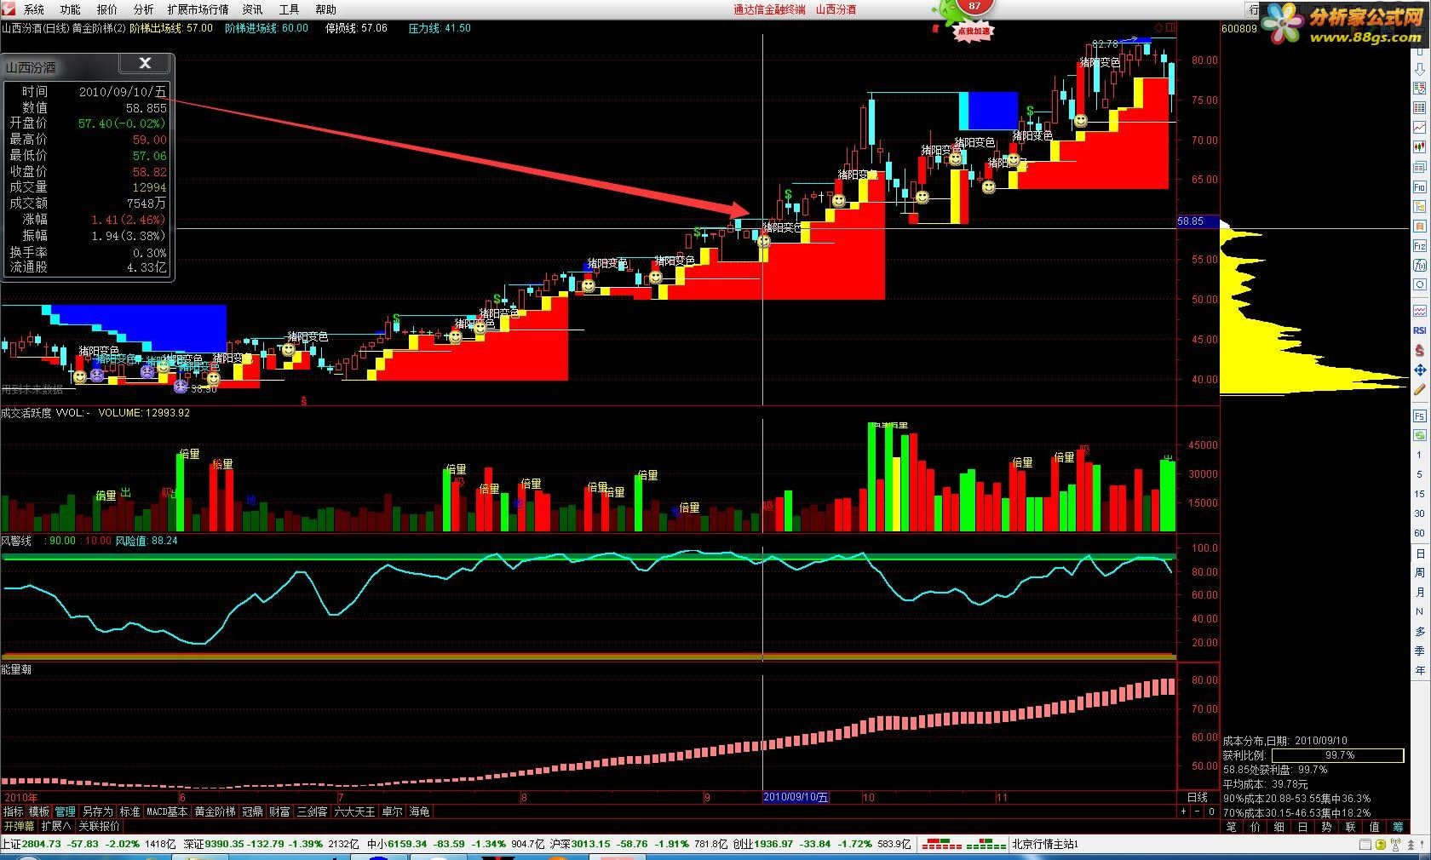Select the MACD基本 indicator tab
1431x860 pixels.
[167, 812]
